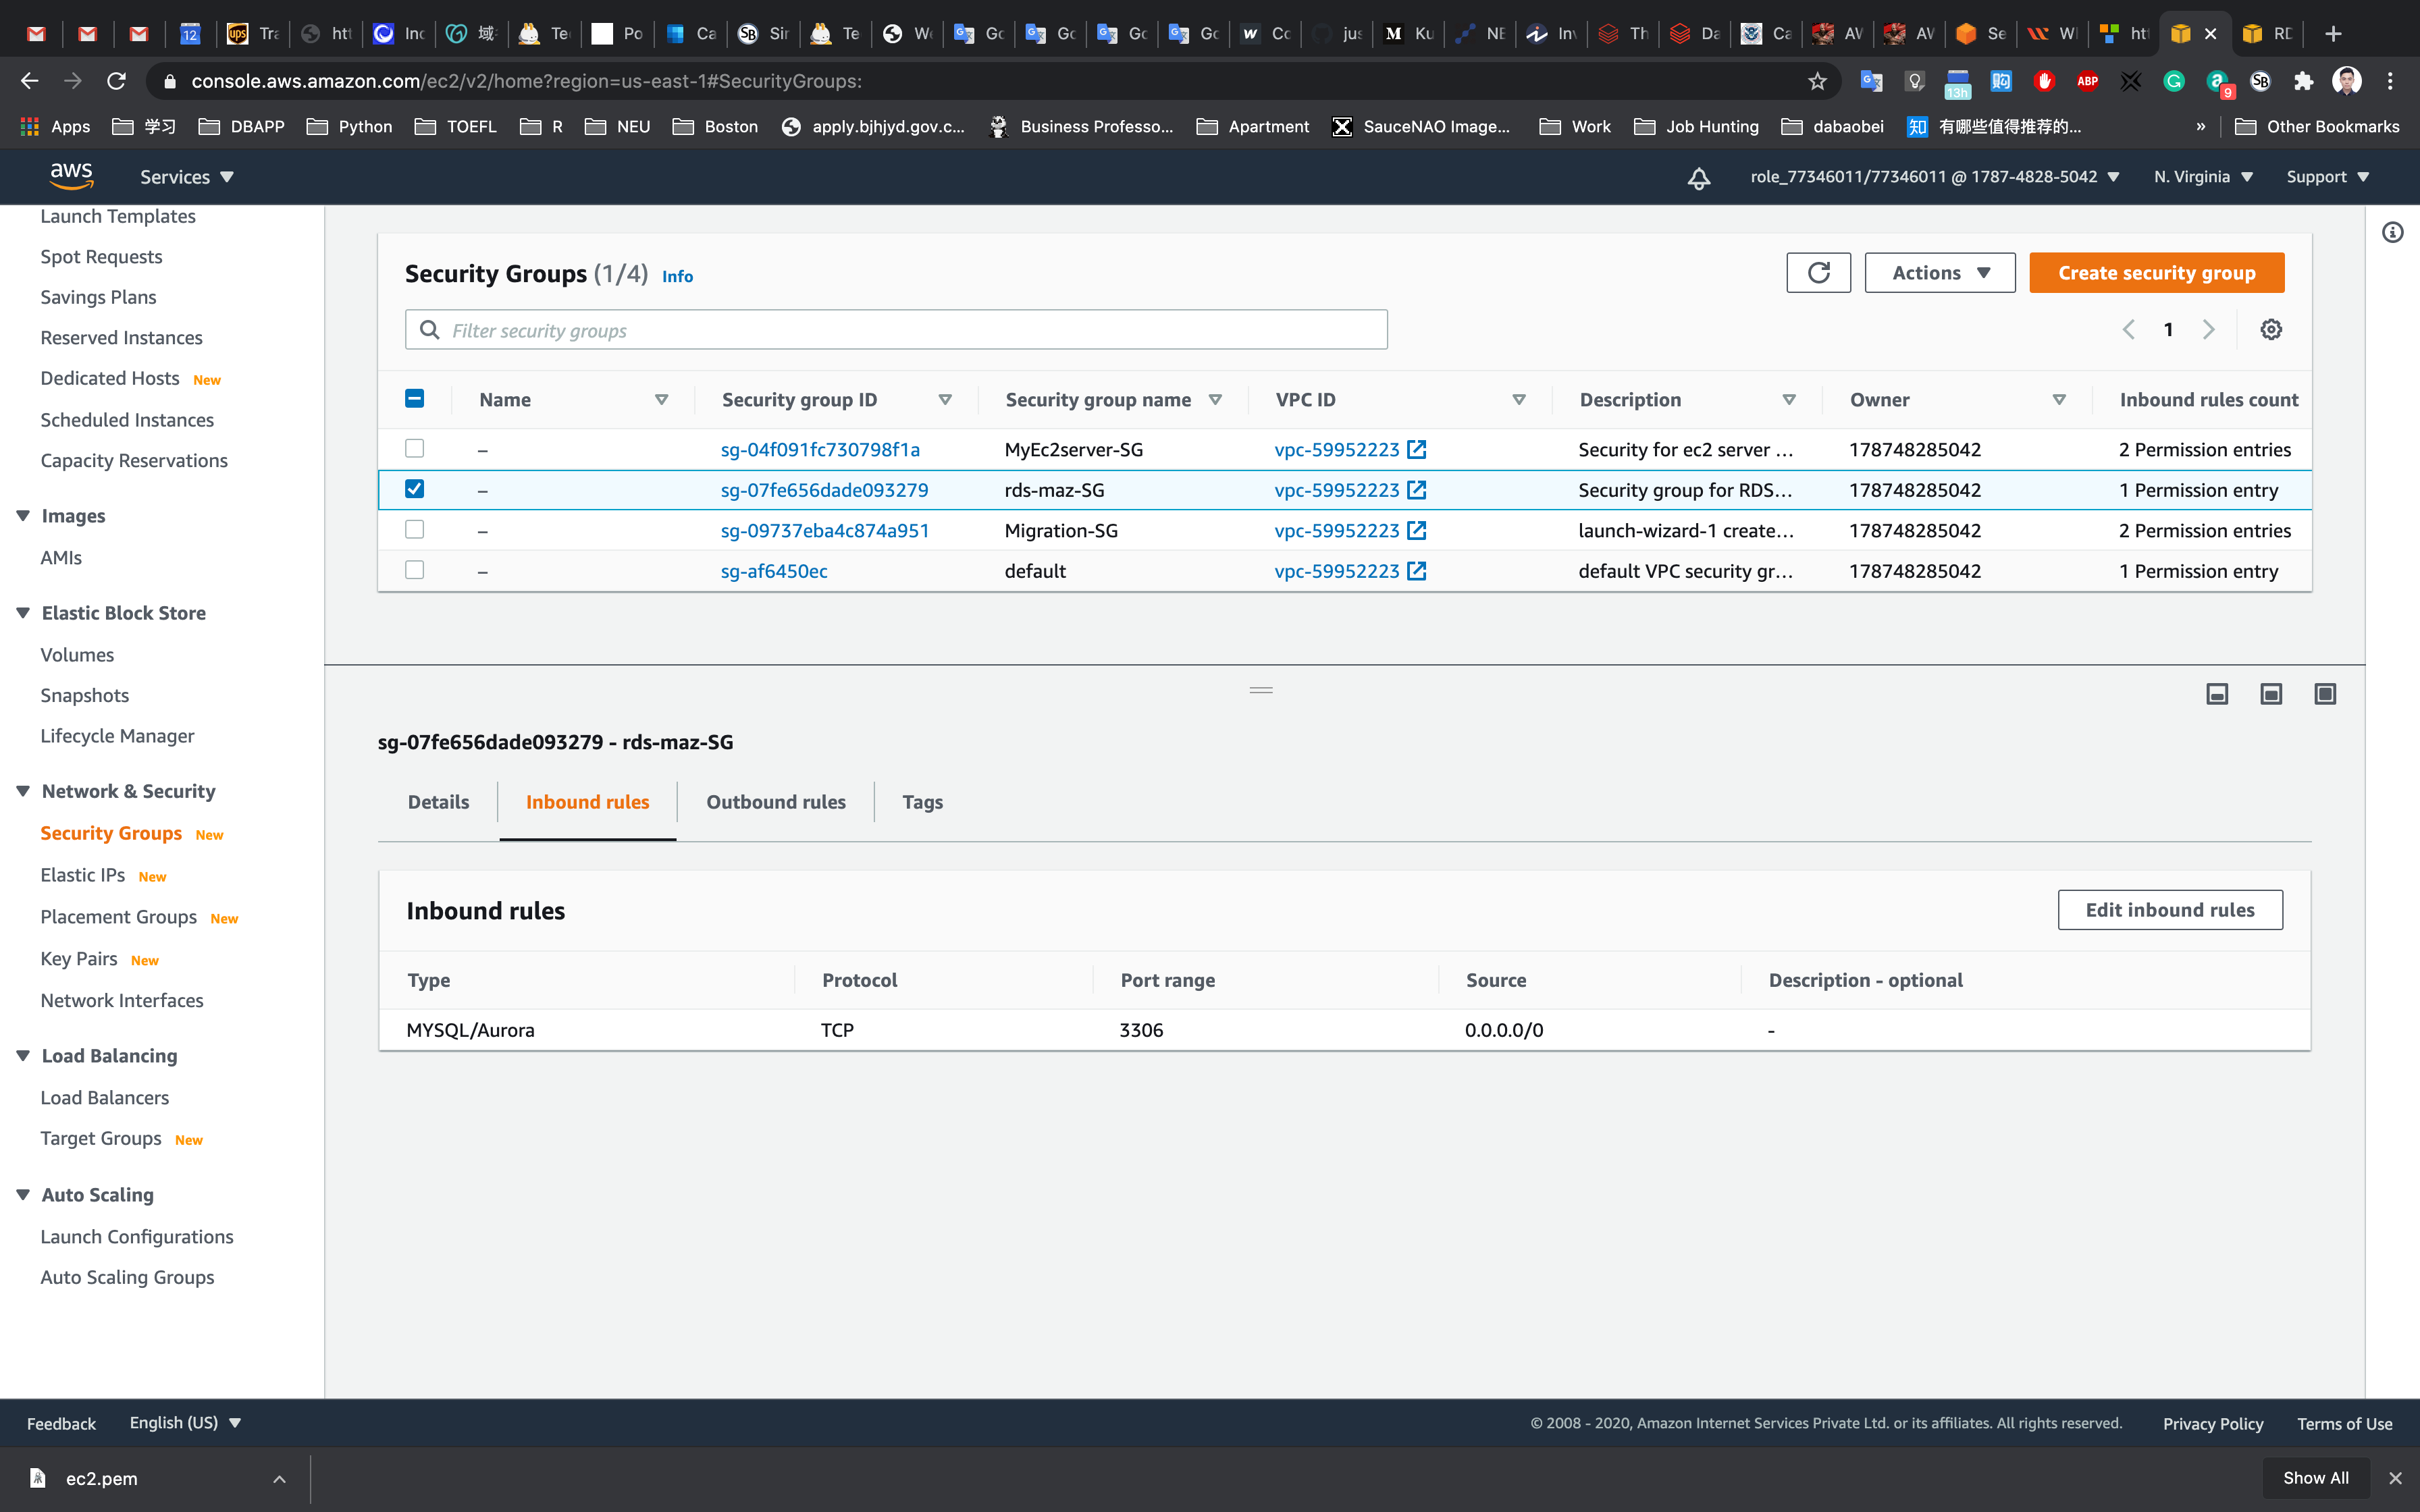Open table preferences gear icon
The width and height of the screenshot is (2420, 1512).
tap(2271, 330)
